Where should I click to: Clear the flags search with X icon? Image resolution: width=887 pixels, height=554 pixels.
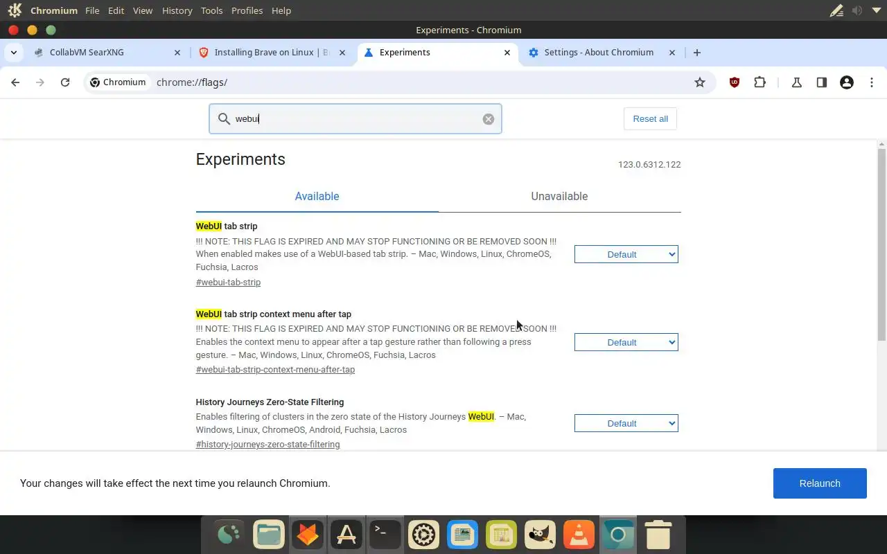coord(489,119)
